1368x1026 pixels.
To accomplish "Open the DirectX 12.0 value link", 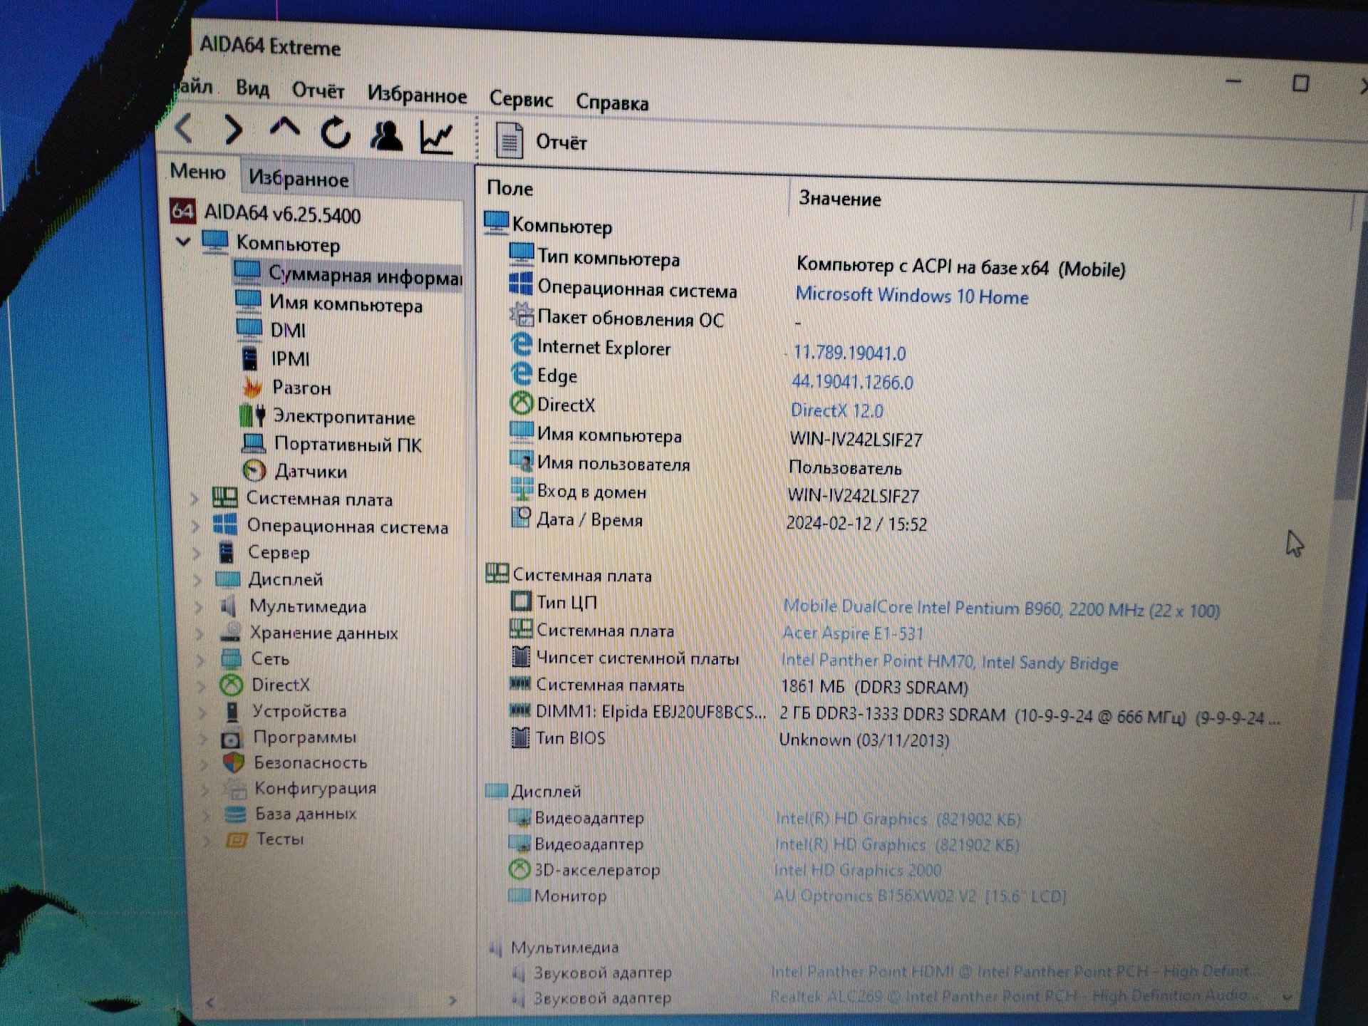I will click(x=836, y=410).
